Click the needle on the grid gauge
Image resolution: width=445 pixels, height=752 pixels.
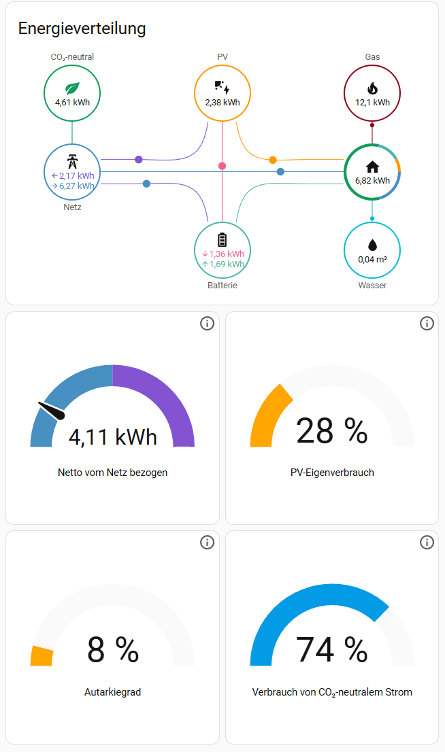click(x=52, y=410)
